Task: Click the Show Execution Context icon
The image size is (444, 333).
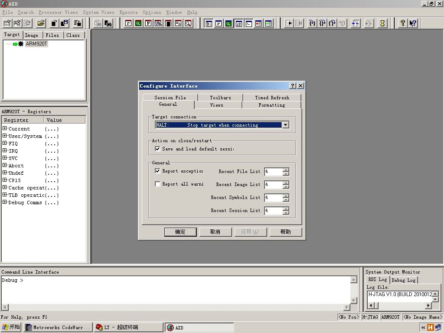Action: pos(356,23)
